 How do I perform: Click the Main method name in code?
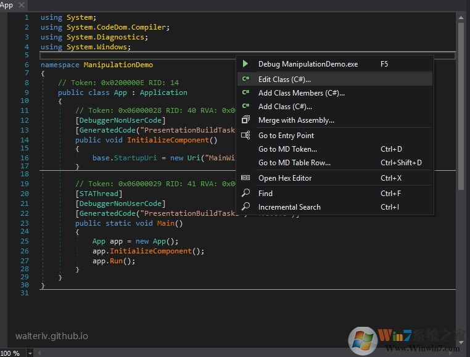(x=165, y=223)
